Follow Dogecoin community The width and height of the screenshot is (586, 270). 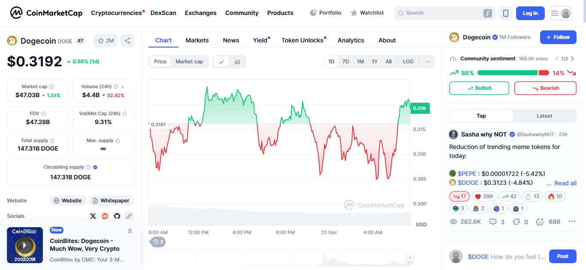tap(558, 37)
